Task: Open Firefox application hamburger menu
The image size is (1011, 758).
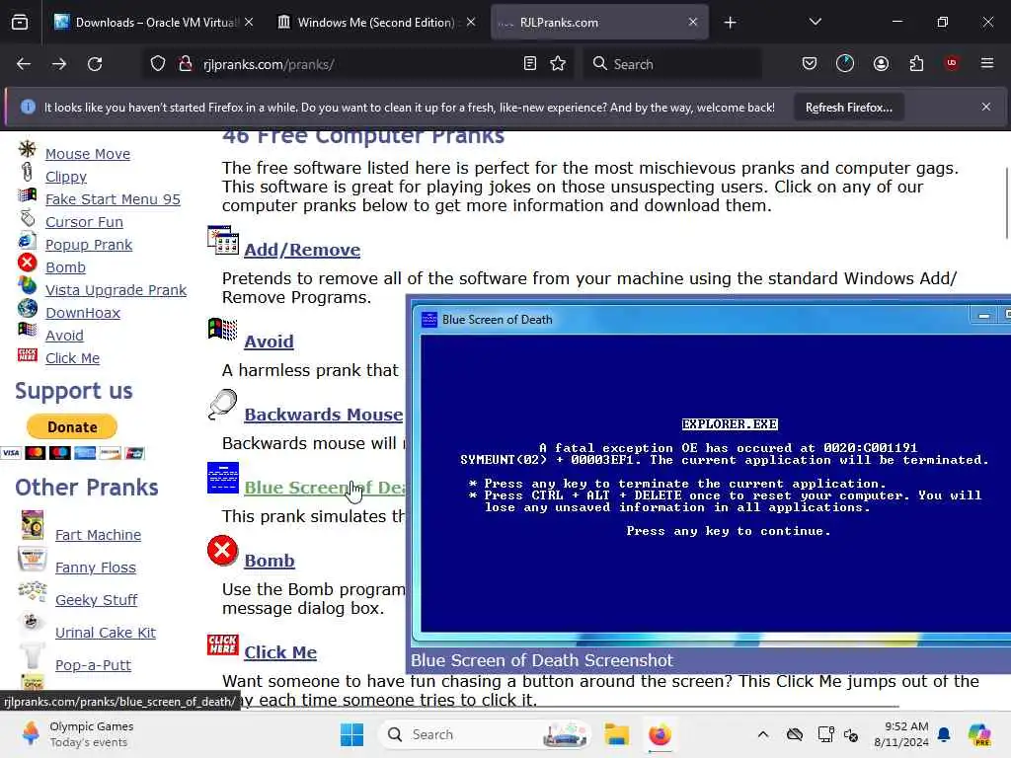Action: pos(987,63)
